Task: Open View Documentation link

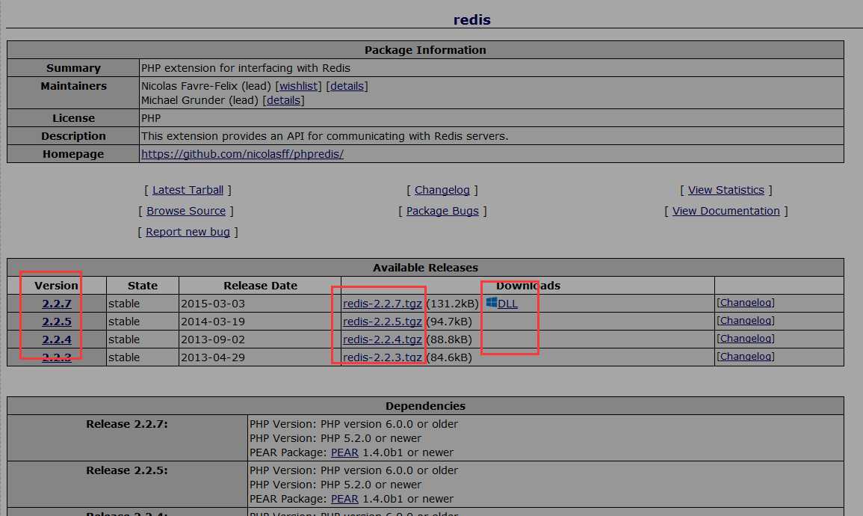Action: pos(726,211)
